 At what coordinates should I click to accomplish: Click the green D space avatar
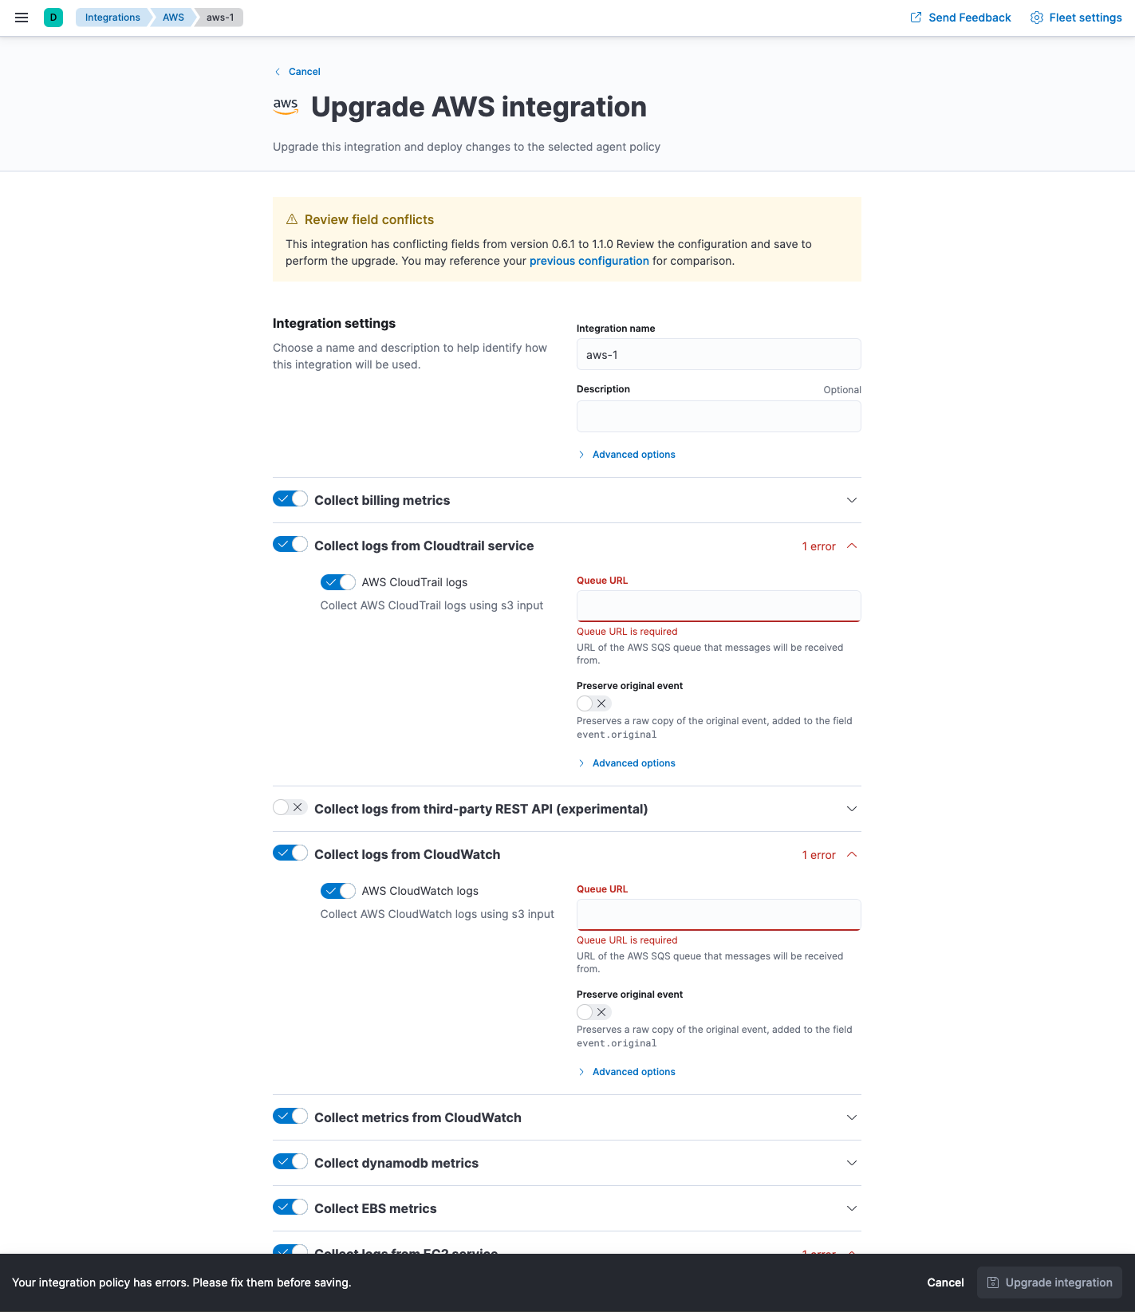coord(53,18)
